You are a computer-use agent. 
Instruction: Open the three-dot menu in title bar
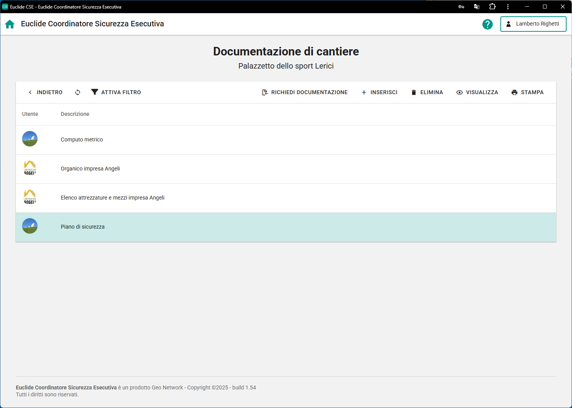click(508, 7)
